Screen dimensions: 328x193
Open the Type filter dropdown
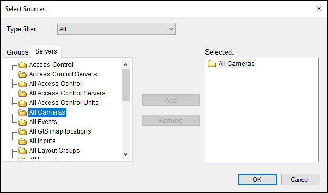116,29
